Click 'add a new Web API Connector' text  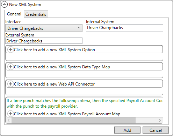(x=66, y=84)
